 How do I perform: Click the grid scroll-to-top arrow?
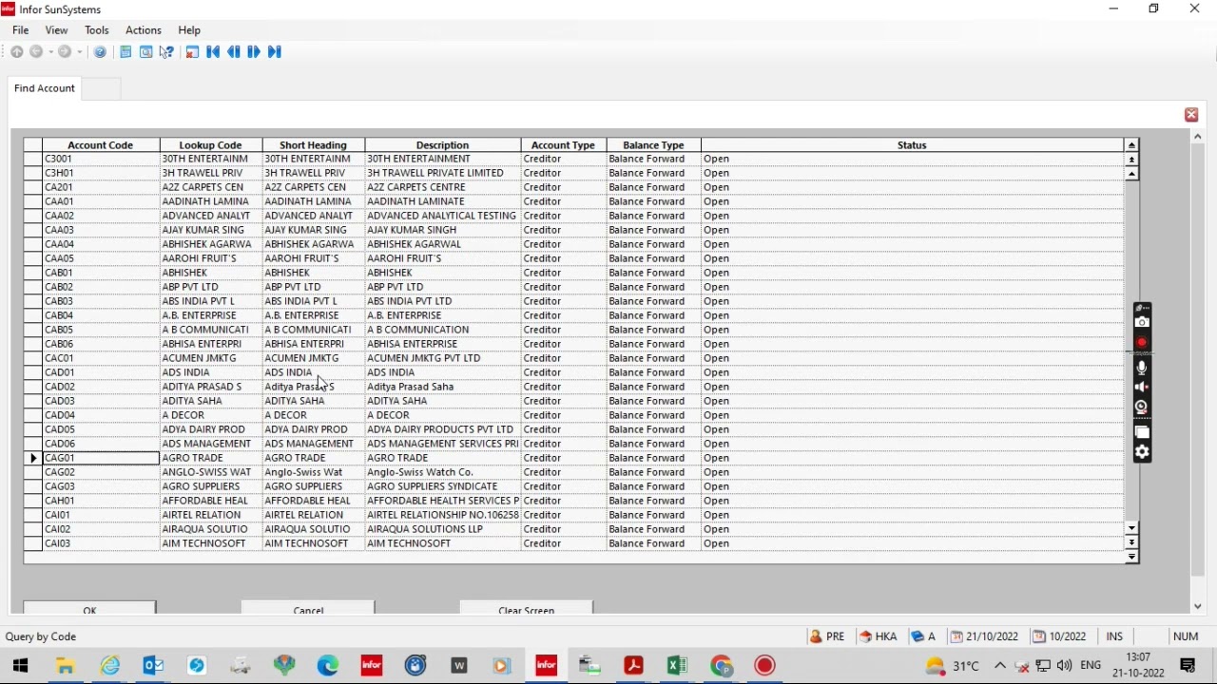coord(1132,145)
